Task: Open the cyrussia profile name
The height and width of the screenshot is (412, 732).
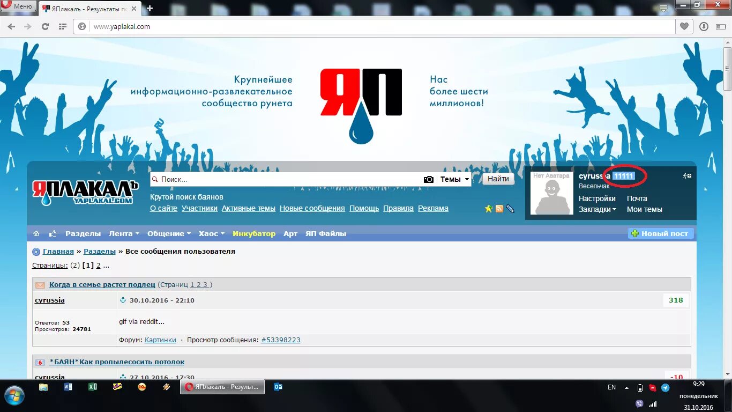Action: (x=594, y=176)
